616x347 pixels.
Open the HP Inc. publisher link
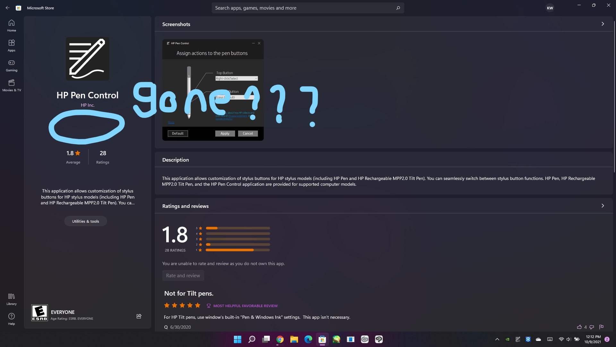(87, 105)
